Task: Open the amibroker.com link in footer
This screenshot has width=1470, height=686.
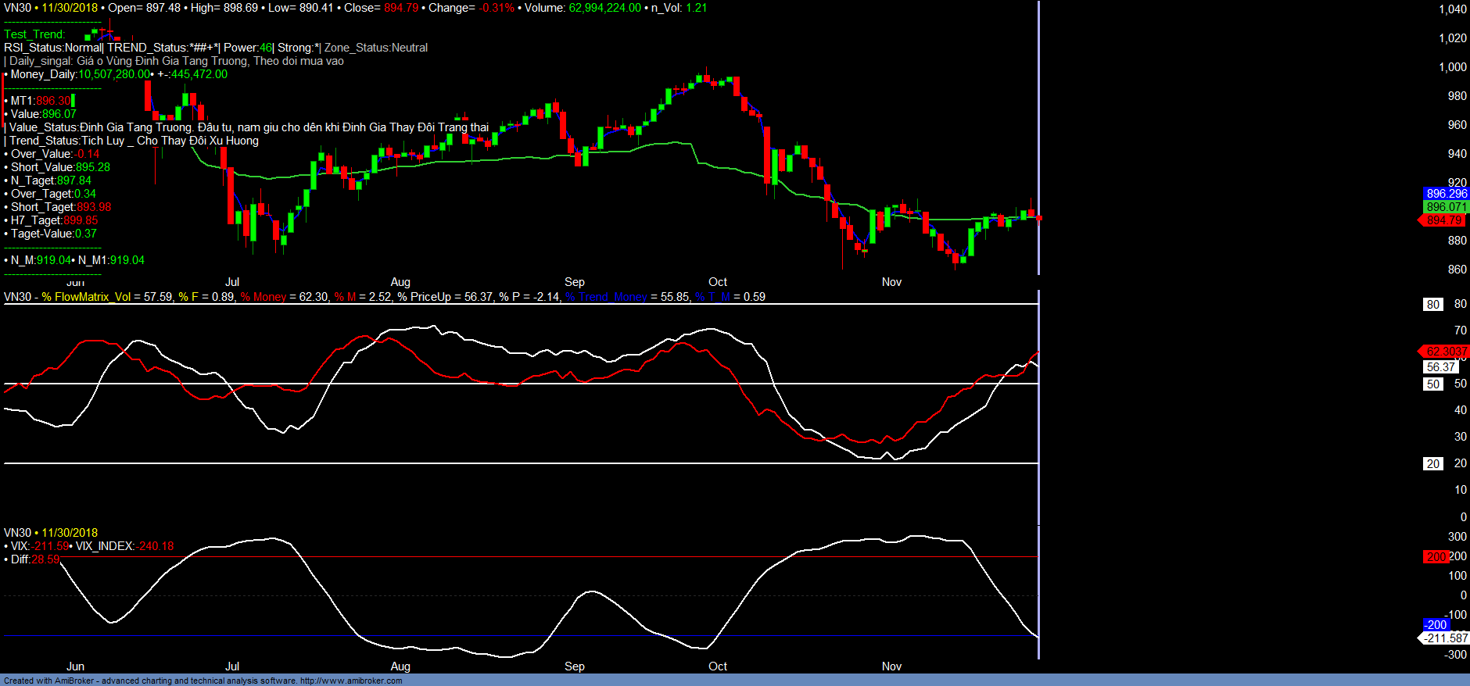Action: 350,681
